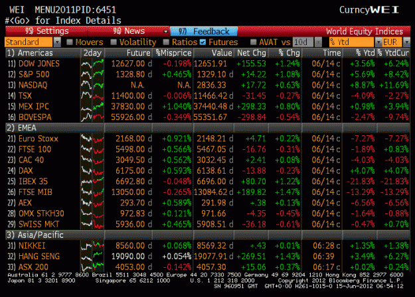This screenshot has height=297, width=415.
Task: Open the ASX 200 index
Action: coord(33,267)
